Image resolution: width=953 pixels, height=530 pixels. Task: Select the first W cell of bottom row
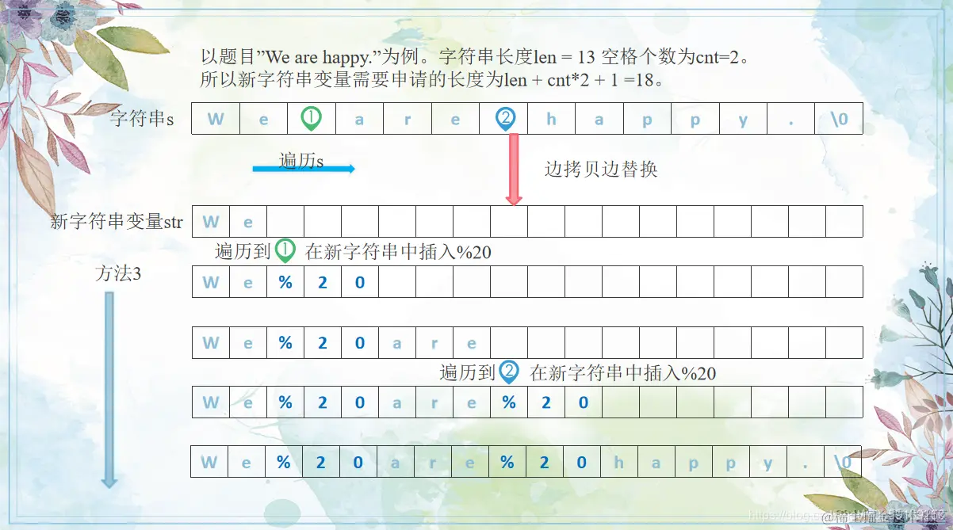[x=210, y=461]
